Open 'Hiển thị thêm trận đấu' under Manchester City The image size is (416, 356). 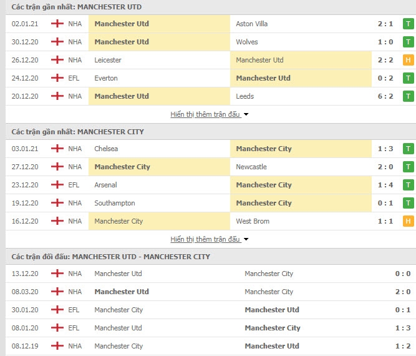coord(205,239)
